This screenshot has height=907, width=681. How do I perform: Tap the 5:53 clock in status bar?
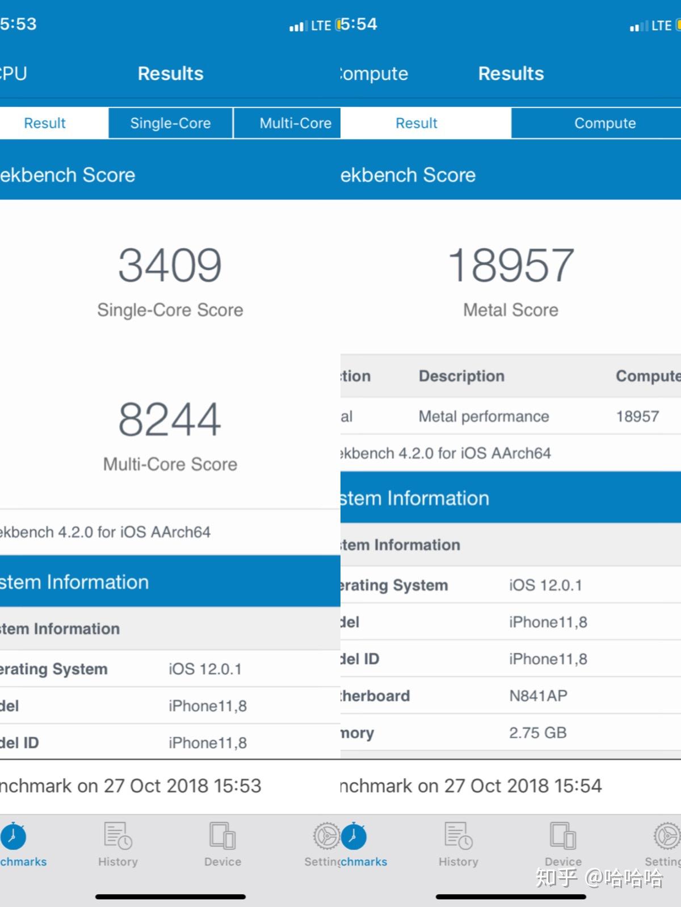click(x=18, y=24)
